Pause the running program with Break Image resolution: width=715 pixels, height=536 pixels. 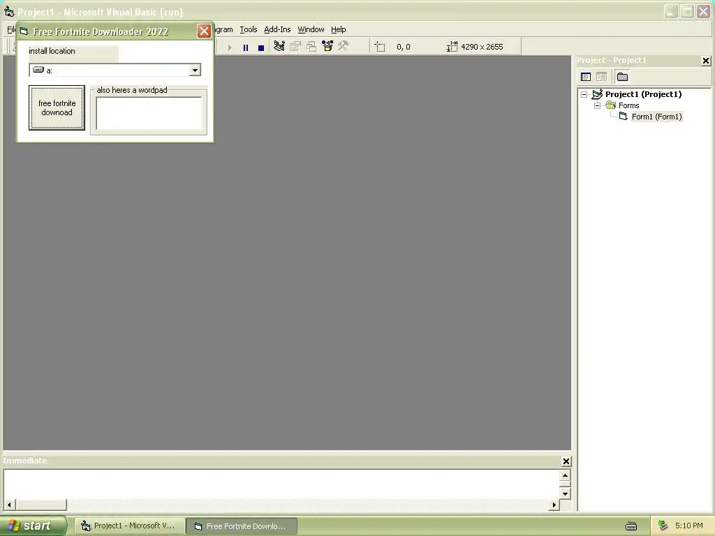[246, 47]
